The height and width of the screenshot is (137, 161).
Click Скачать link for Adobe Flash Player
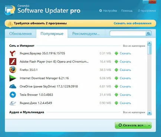(x=125, y=62)
